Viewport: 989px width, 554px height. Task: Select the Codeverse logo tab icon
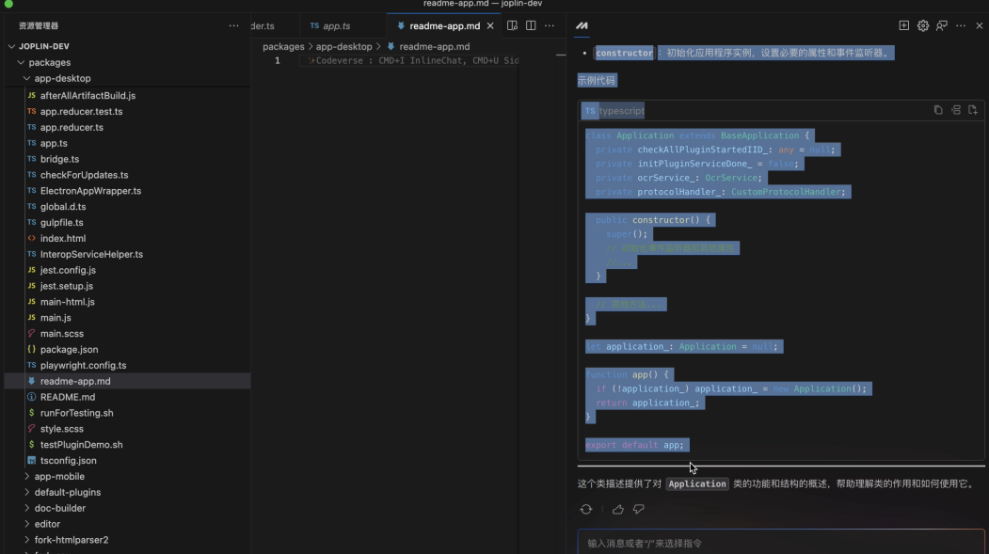[582, 25]
